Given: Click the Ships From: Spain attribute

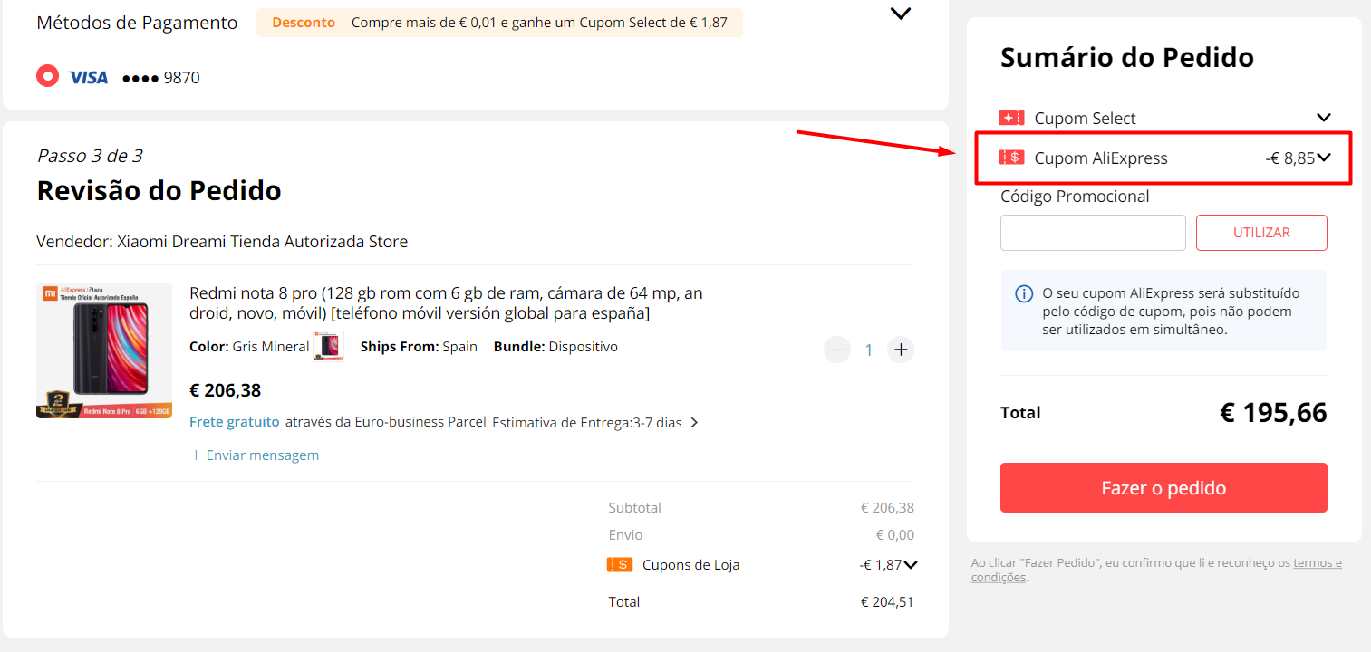Looking at the screenshot, I should tap(419, 347).
